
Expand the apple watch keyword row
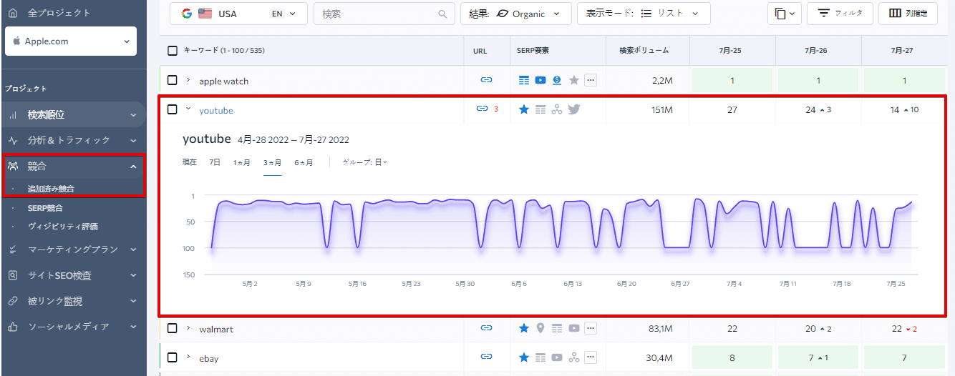[x=188, y=80]
